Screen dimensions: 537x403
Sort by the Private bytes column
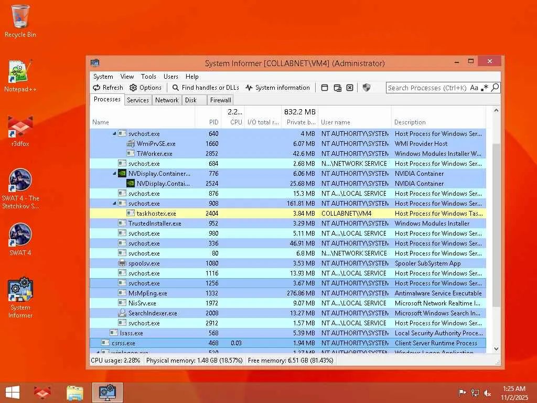coord(300,117)
